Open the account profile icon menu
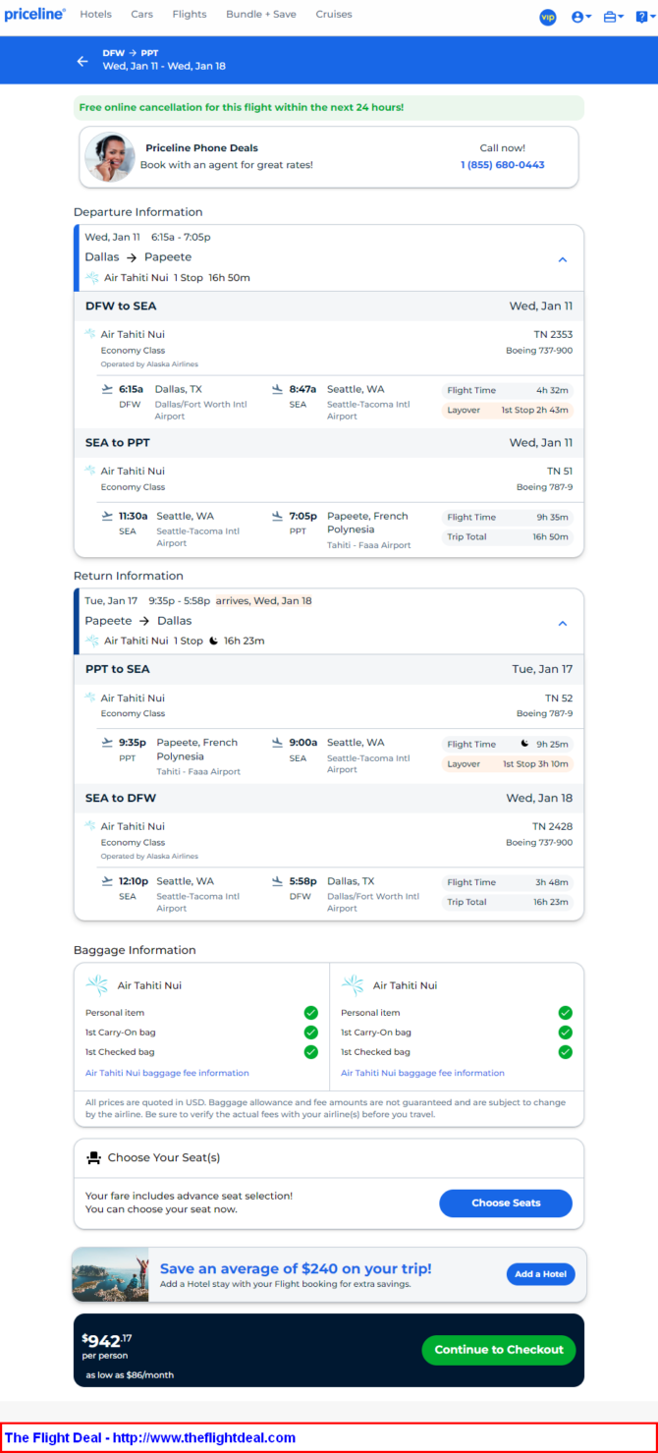 (x=581, y=17)
